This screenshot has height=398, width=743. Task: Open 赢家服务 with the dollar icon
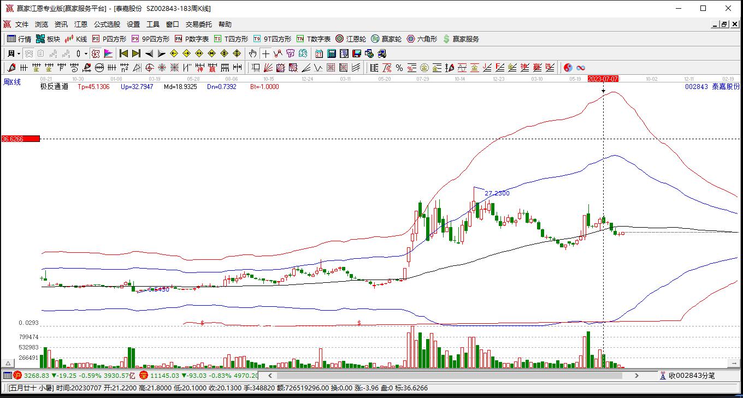coord(461,39)
